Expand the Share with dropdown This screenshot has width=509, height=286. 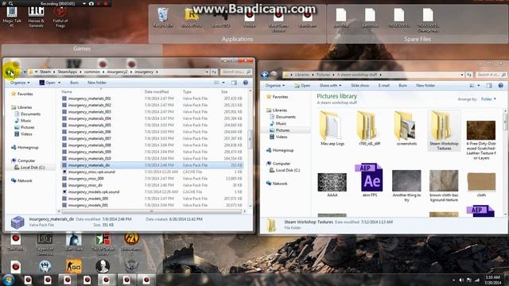[330, 86]
